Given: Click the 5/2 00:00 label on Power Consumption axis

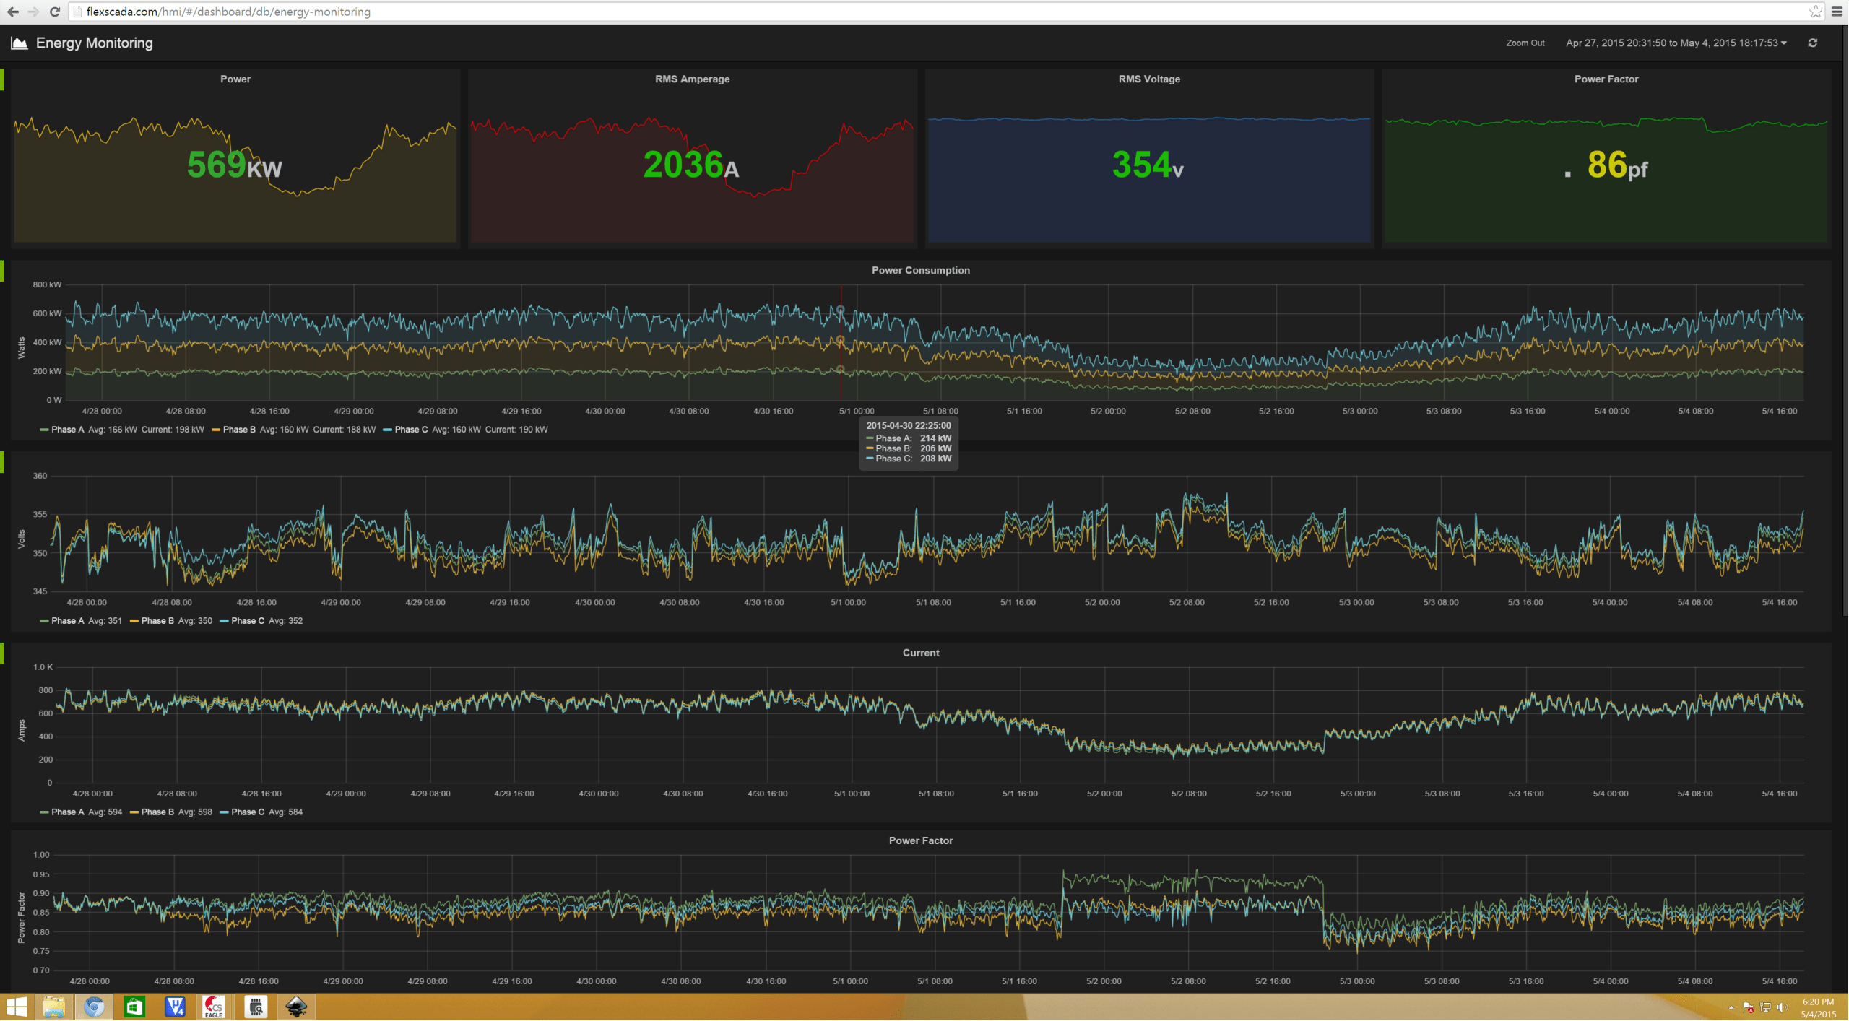Looking at the screenshot, I should 1108,412.
